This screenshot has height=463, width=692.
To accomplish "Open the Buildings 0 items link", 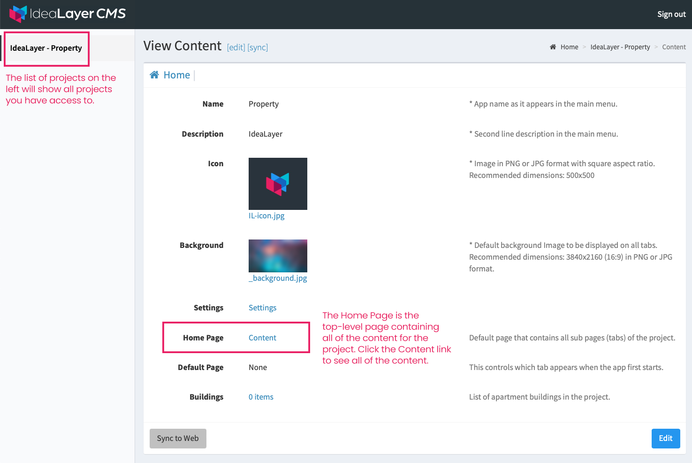I will [x=261, y=397].
